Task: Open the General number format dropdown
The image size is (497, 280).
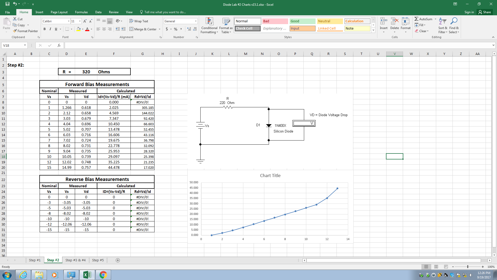Action: 196,21
